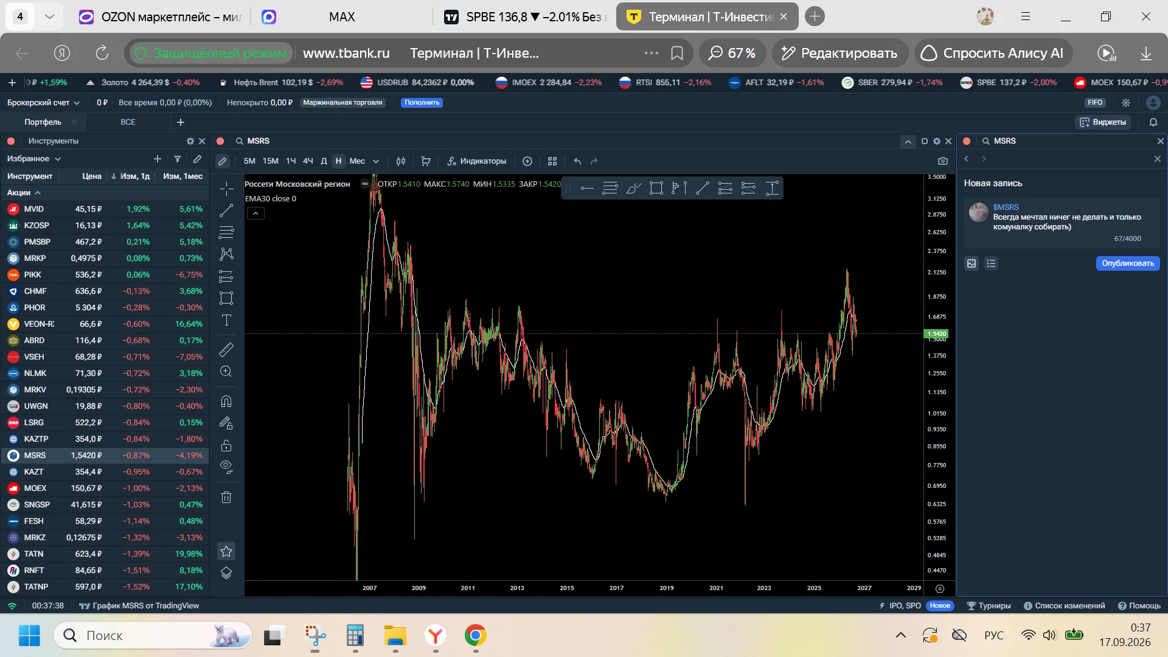1168x657 pixels.
Task: Open the OZON маркетплейс browser tab
Action: coord(161,17)
